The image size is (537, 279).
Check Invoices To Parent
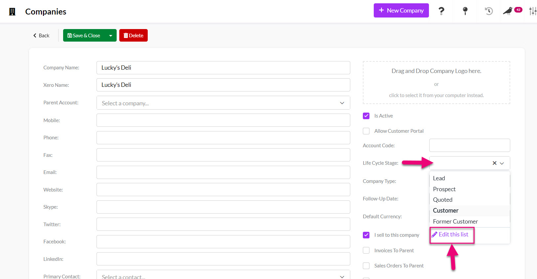pos(366,251)
